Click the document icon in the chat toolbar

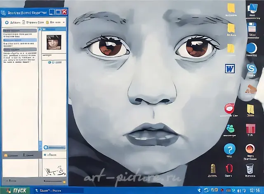[x=24, y=22]
